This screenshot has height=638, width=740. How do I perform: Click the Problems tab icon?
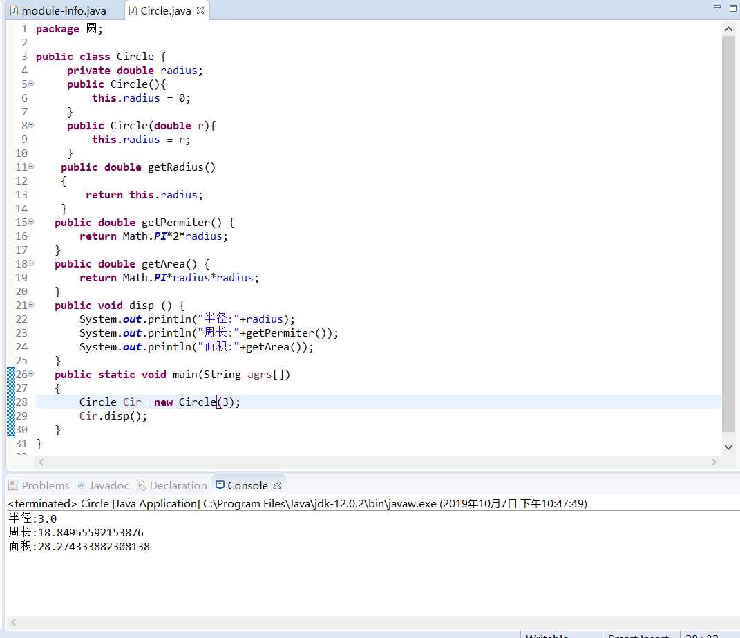pyautogui.click(x=13, y=485)
